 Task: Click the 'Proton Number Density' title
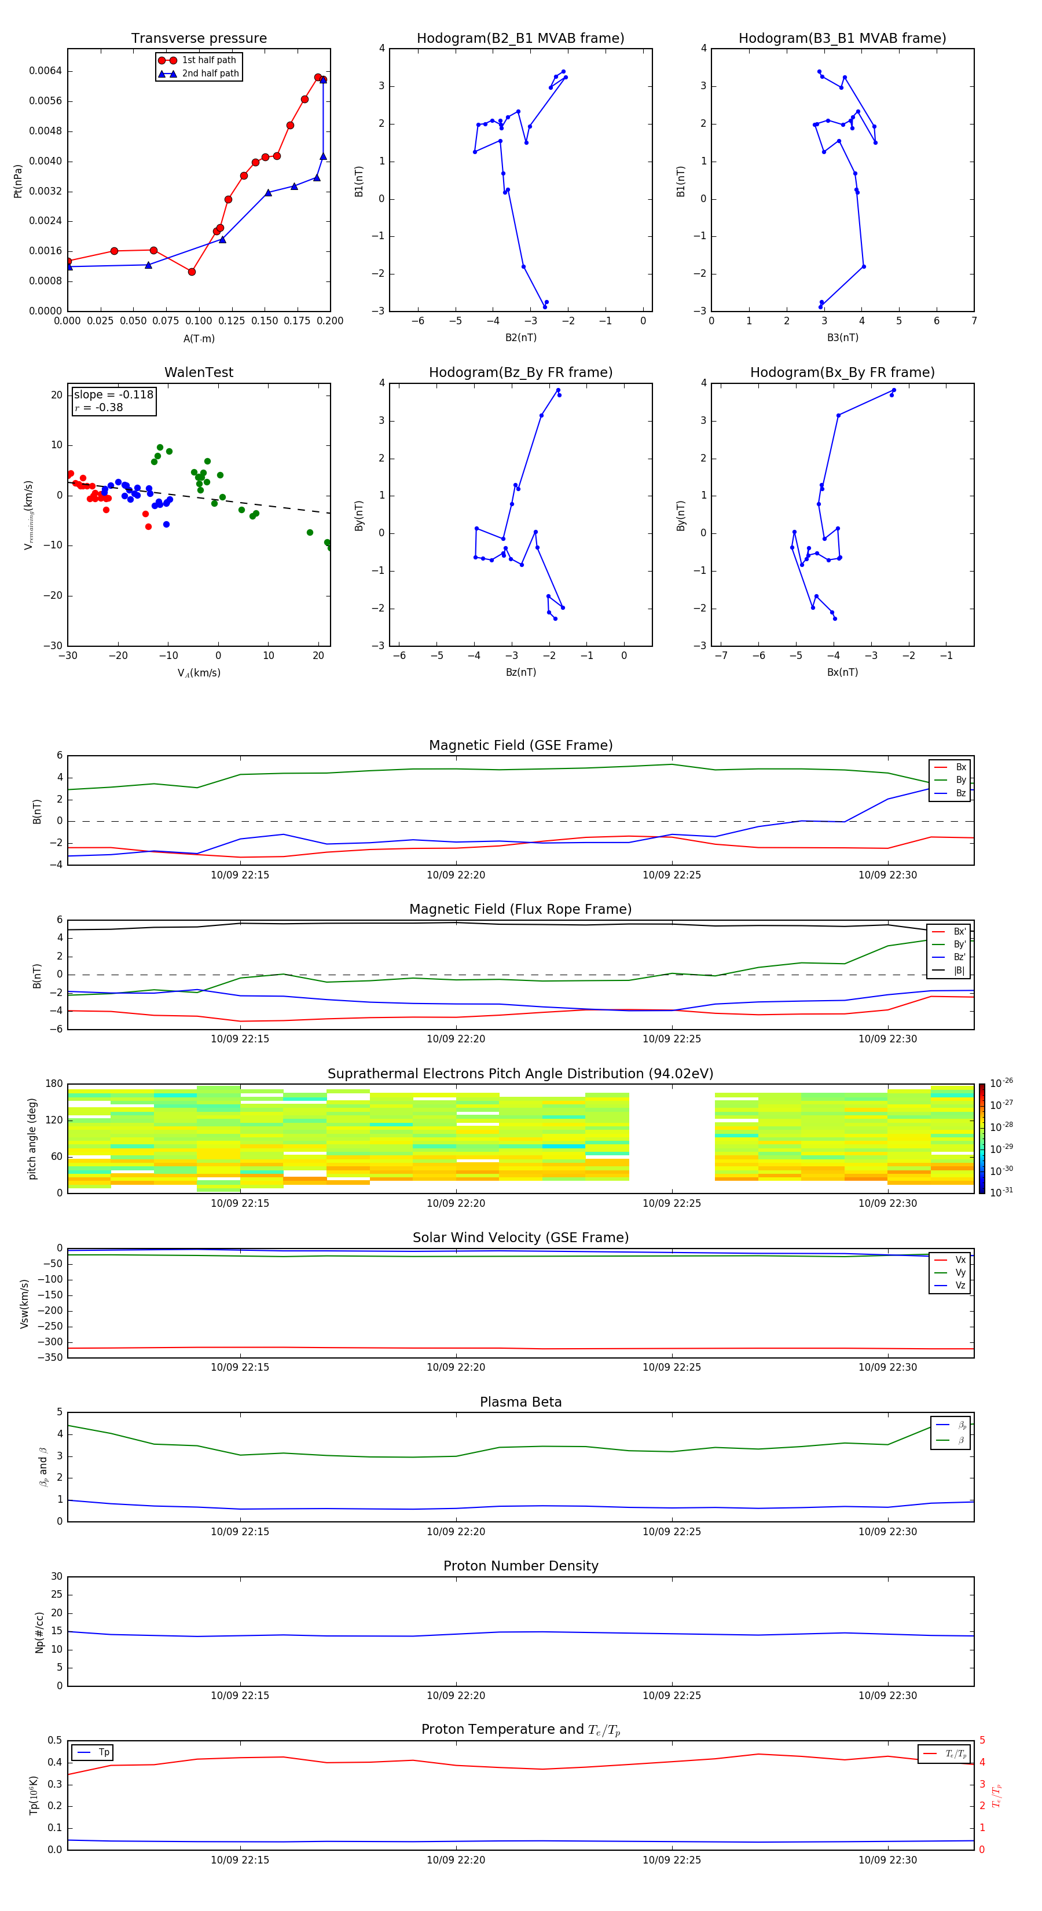click(520, 1566)
